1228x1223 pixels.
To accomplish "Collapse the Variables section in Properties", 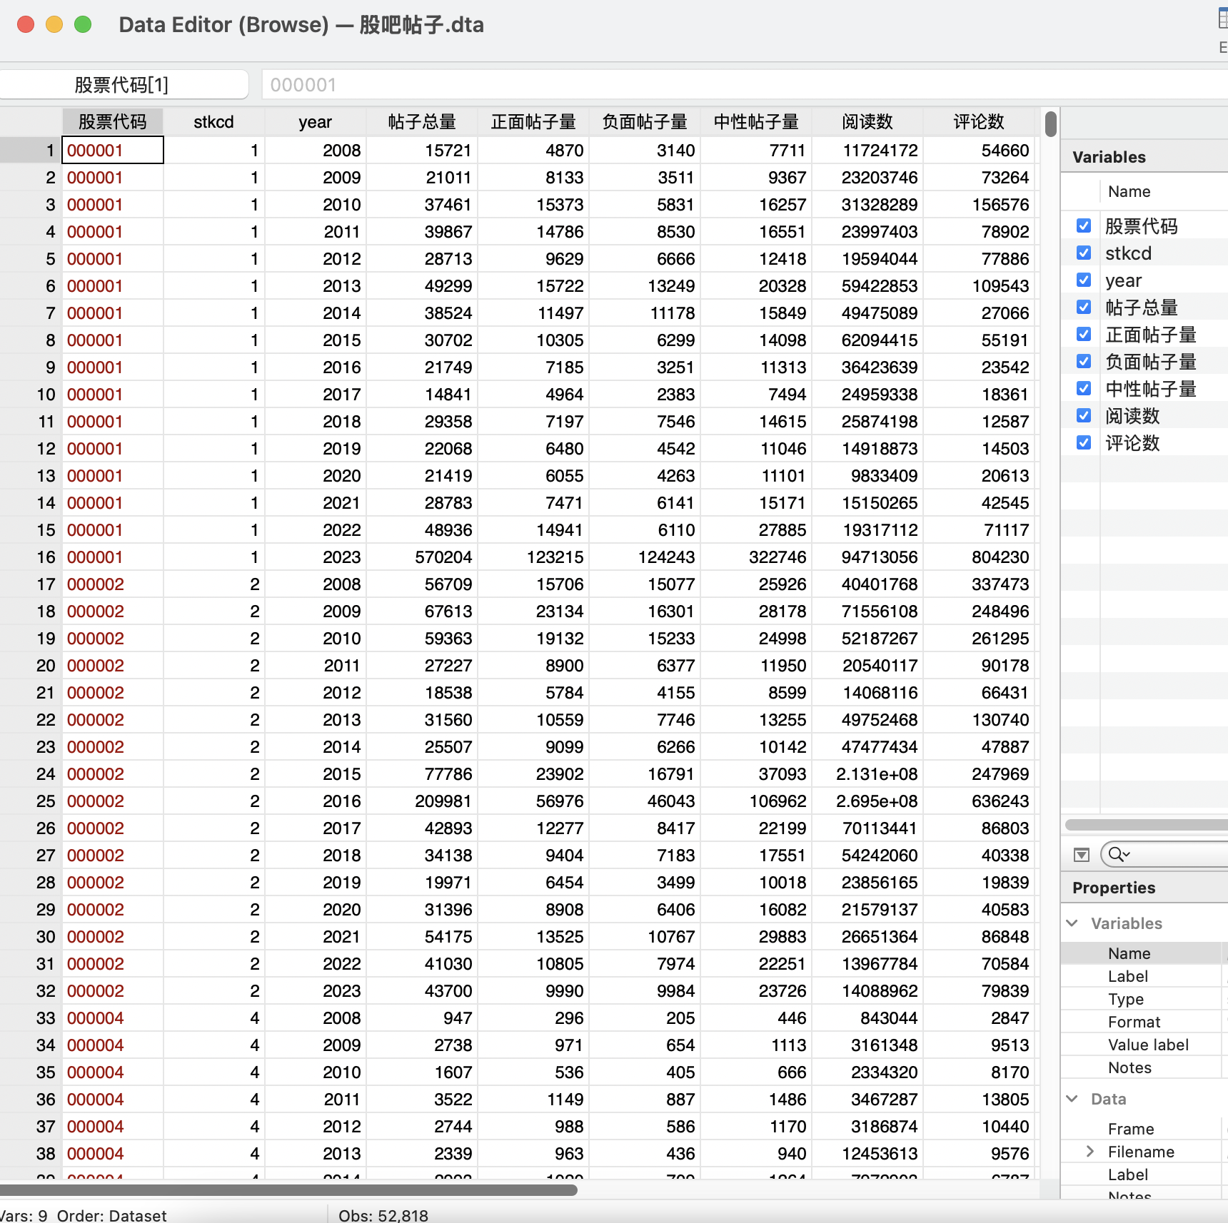I will 1072,923.
